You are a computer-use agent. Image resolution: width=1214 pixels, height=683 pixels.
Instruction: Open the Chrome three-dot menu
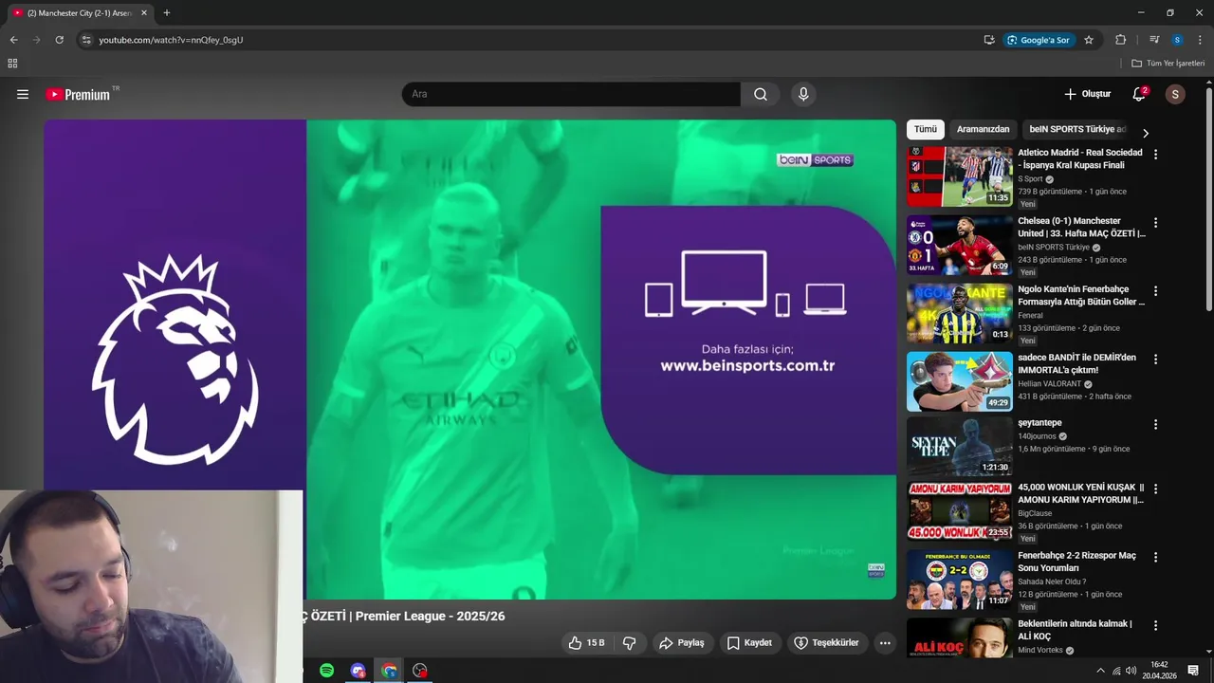pos(1200,40)
